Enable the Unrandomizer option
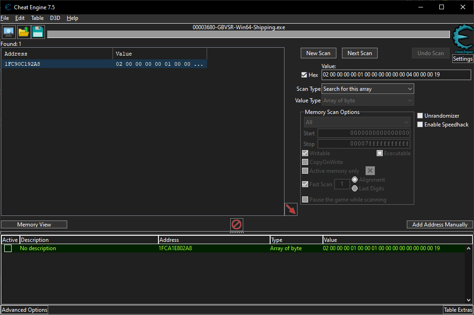Screen dimensions: 474x315 (x=420, y=116)
